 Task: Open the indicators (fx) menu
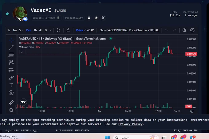[x=68, y=30]
